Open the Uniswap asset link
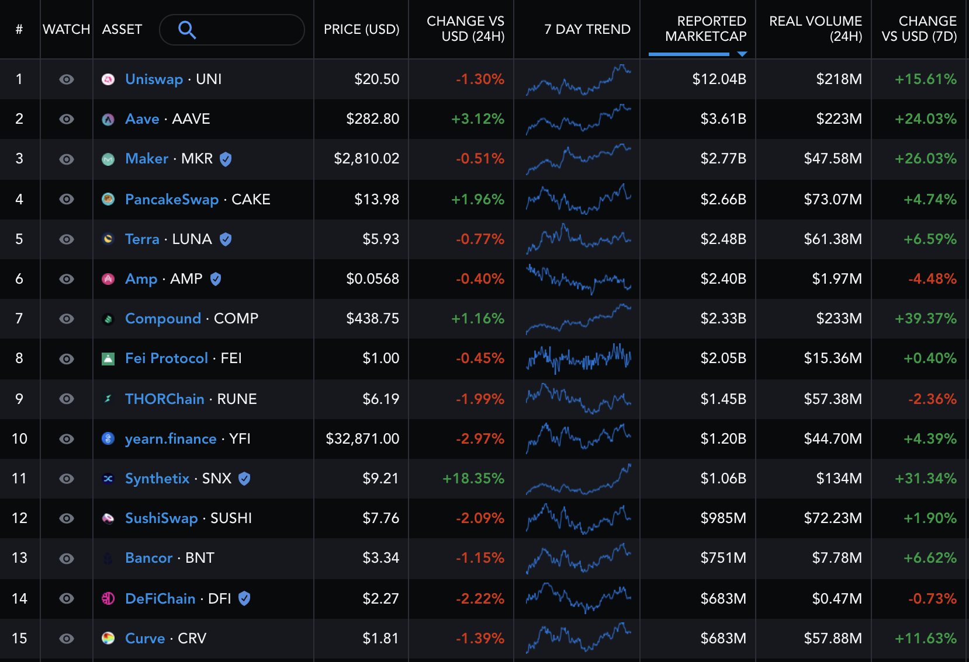The width and height of the screenshot is (969, 662). [154, 79]
